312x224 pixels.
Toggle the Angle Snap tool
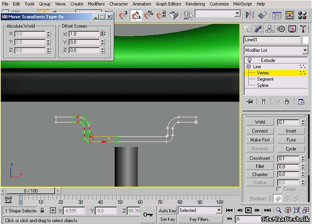[136, 15]
